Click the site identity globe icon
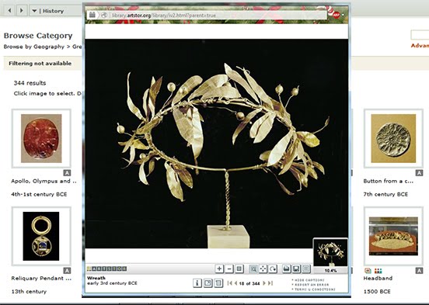 103,16
